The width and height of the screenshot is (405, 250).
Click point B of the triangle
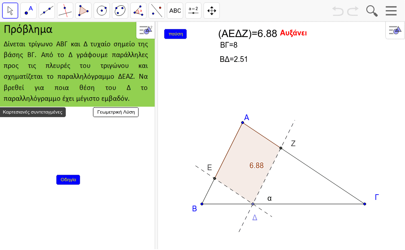click(x=202, y=204)
